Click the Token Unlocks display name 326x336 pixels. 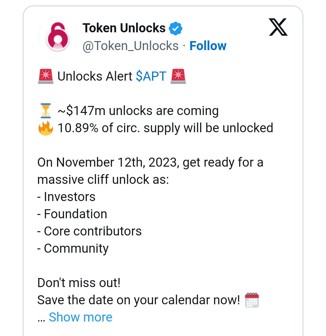[124, 27]
